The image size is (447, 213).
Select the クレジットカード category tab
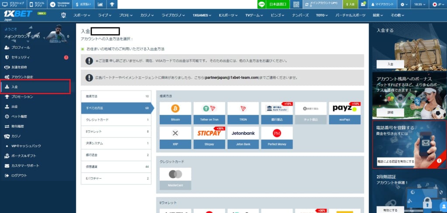click(x=116, y=120)
